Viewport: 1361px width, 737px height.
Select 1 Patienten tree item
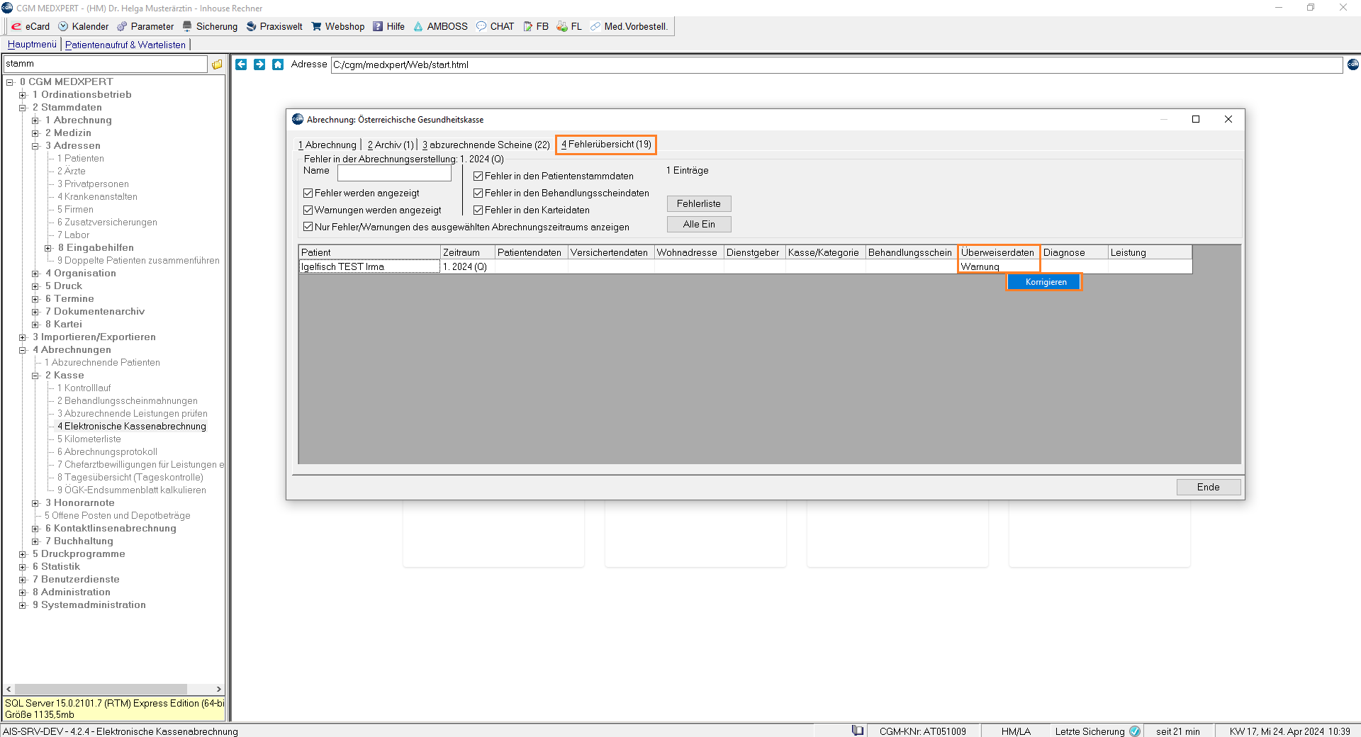click(80, 159)
